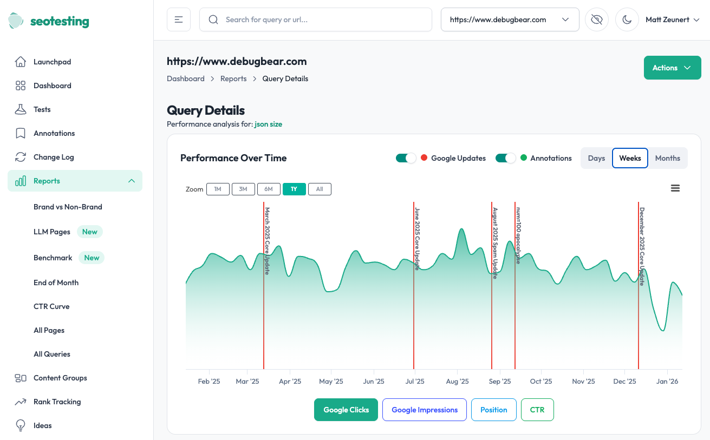Open the Launchpad sidebar icon
The height and width of the screenshot is (440, 710).
[x=19, y=61]
